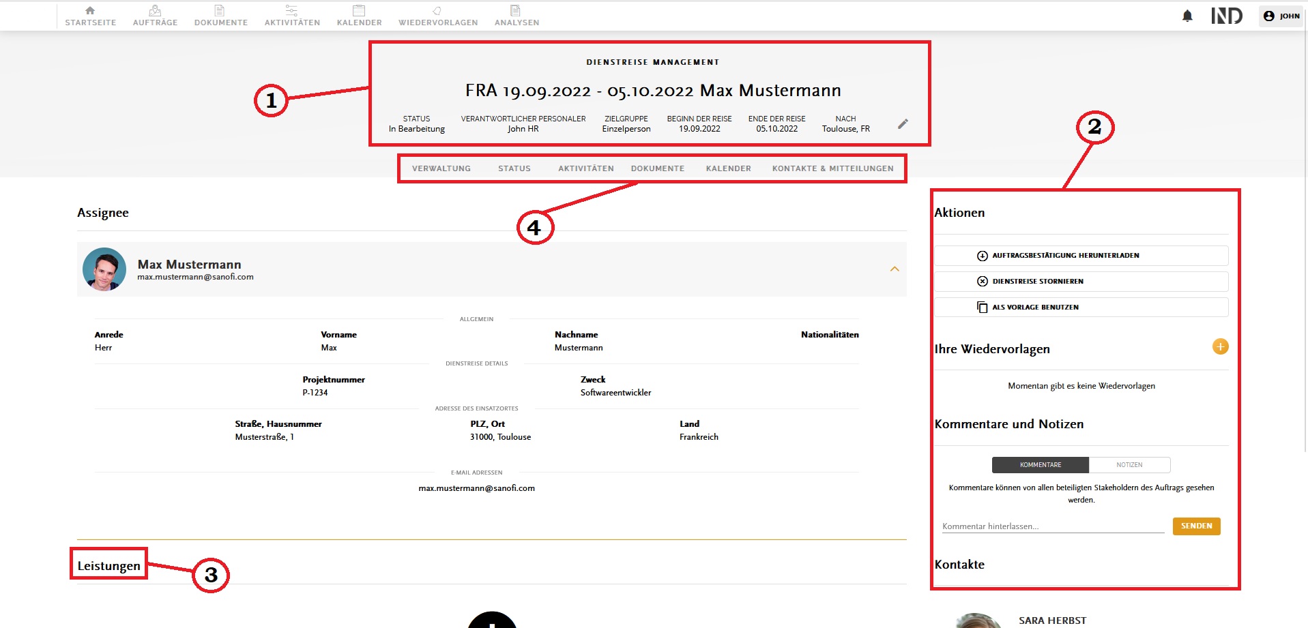Click Auftragsbestätigung herunterladen button
Image resolution: width=1308 pixels, height=628 pixels.
1081,256
